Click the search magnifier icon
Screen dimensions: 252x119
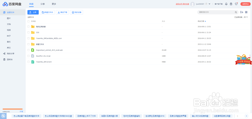click(236, 12)
